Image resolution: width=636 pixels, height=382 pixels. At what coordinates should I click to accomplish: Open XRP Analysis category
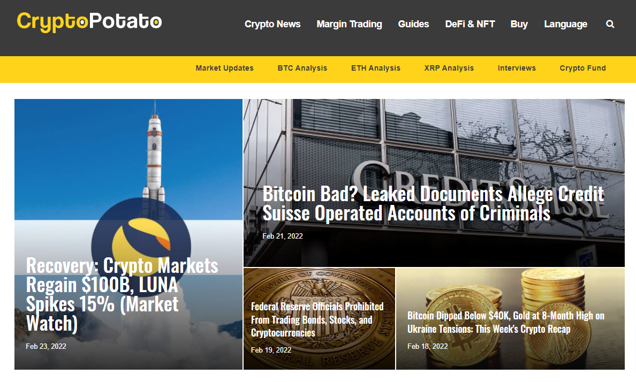(x=449, y=68)
